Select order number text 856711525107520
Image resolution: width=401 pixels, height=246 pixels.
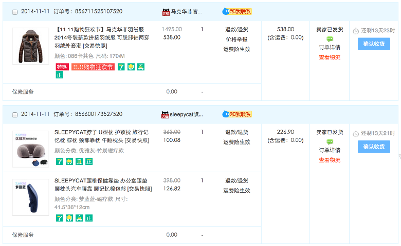pos(99,11)
